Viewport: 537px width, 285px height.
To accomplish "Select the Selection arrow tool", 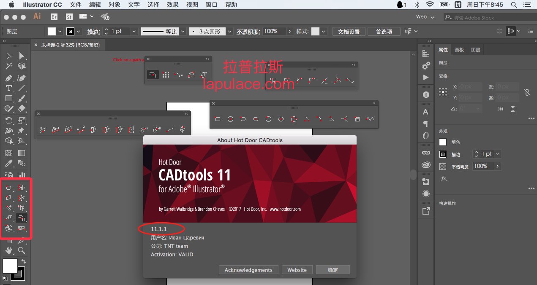I will [x=9, y=56].
